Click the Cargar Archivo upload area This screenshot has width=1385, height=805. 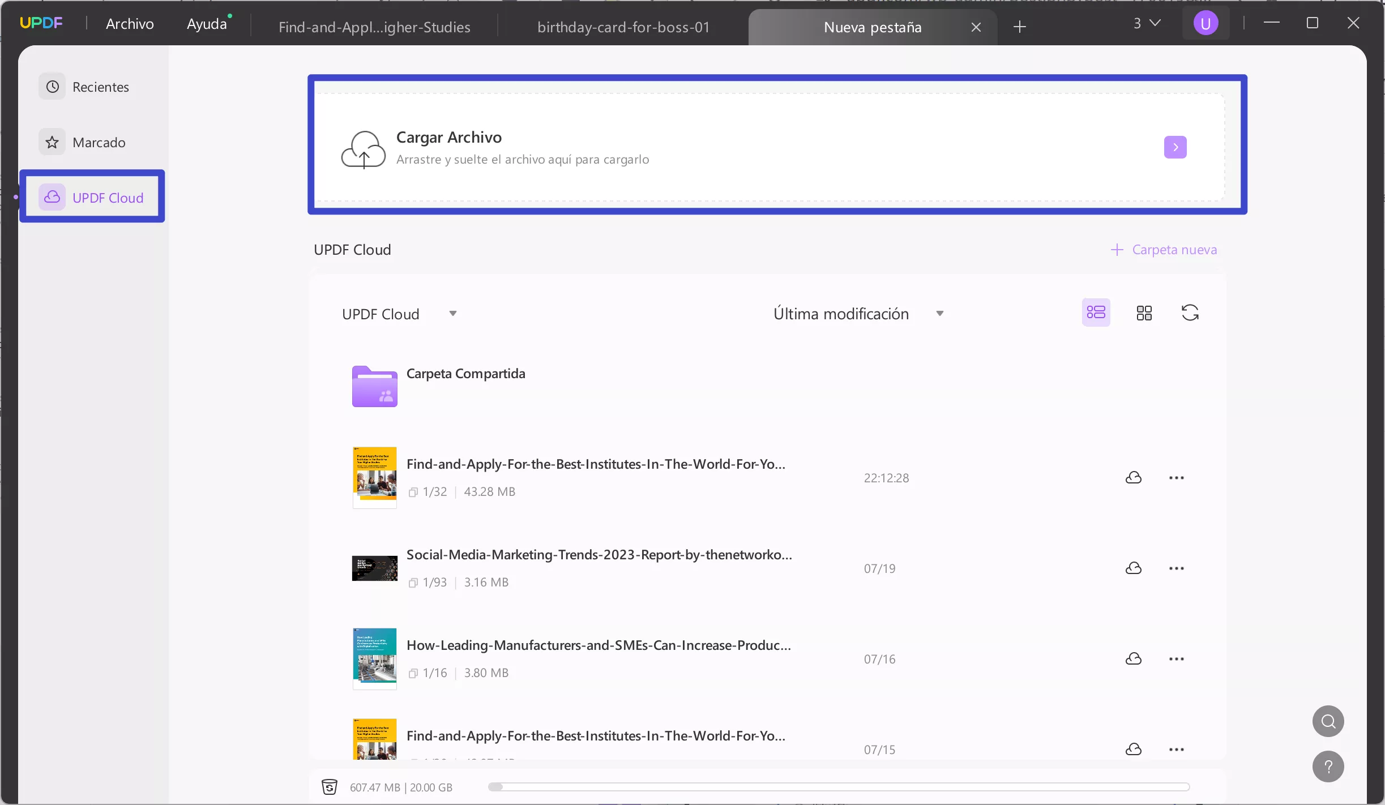pos(770,147)
